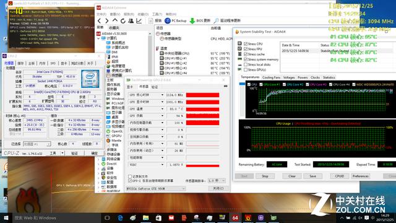Select GPGPU item in AIDA64 tree

point(116,136)
